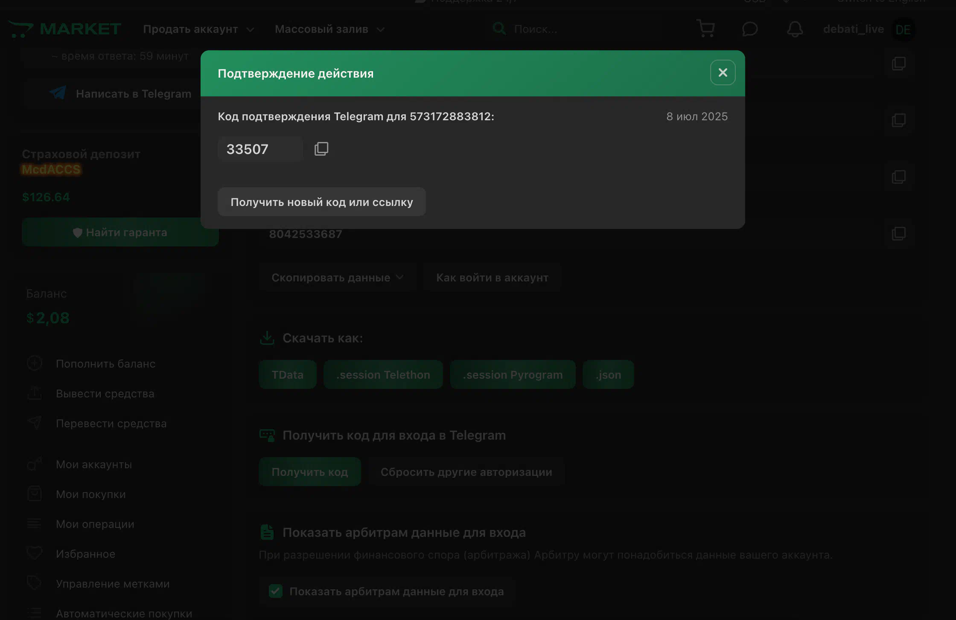Expand the 'Массовый залив' dropdown
Screen dimensions: 956x620
329,29
